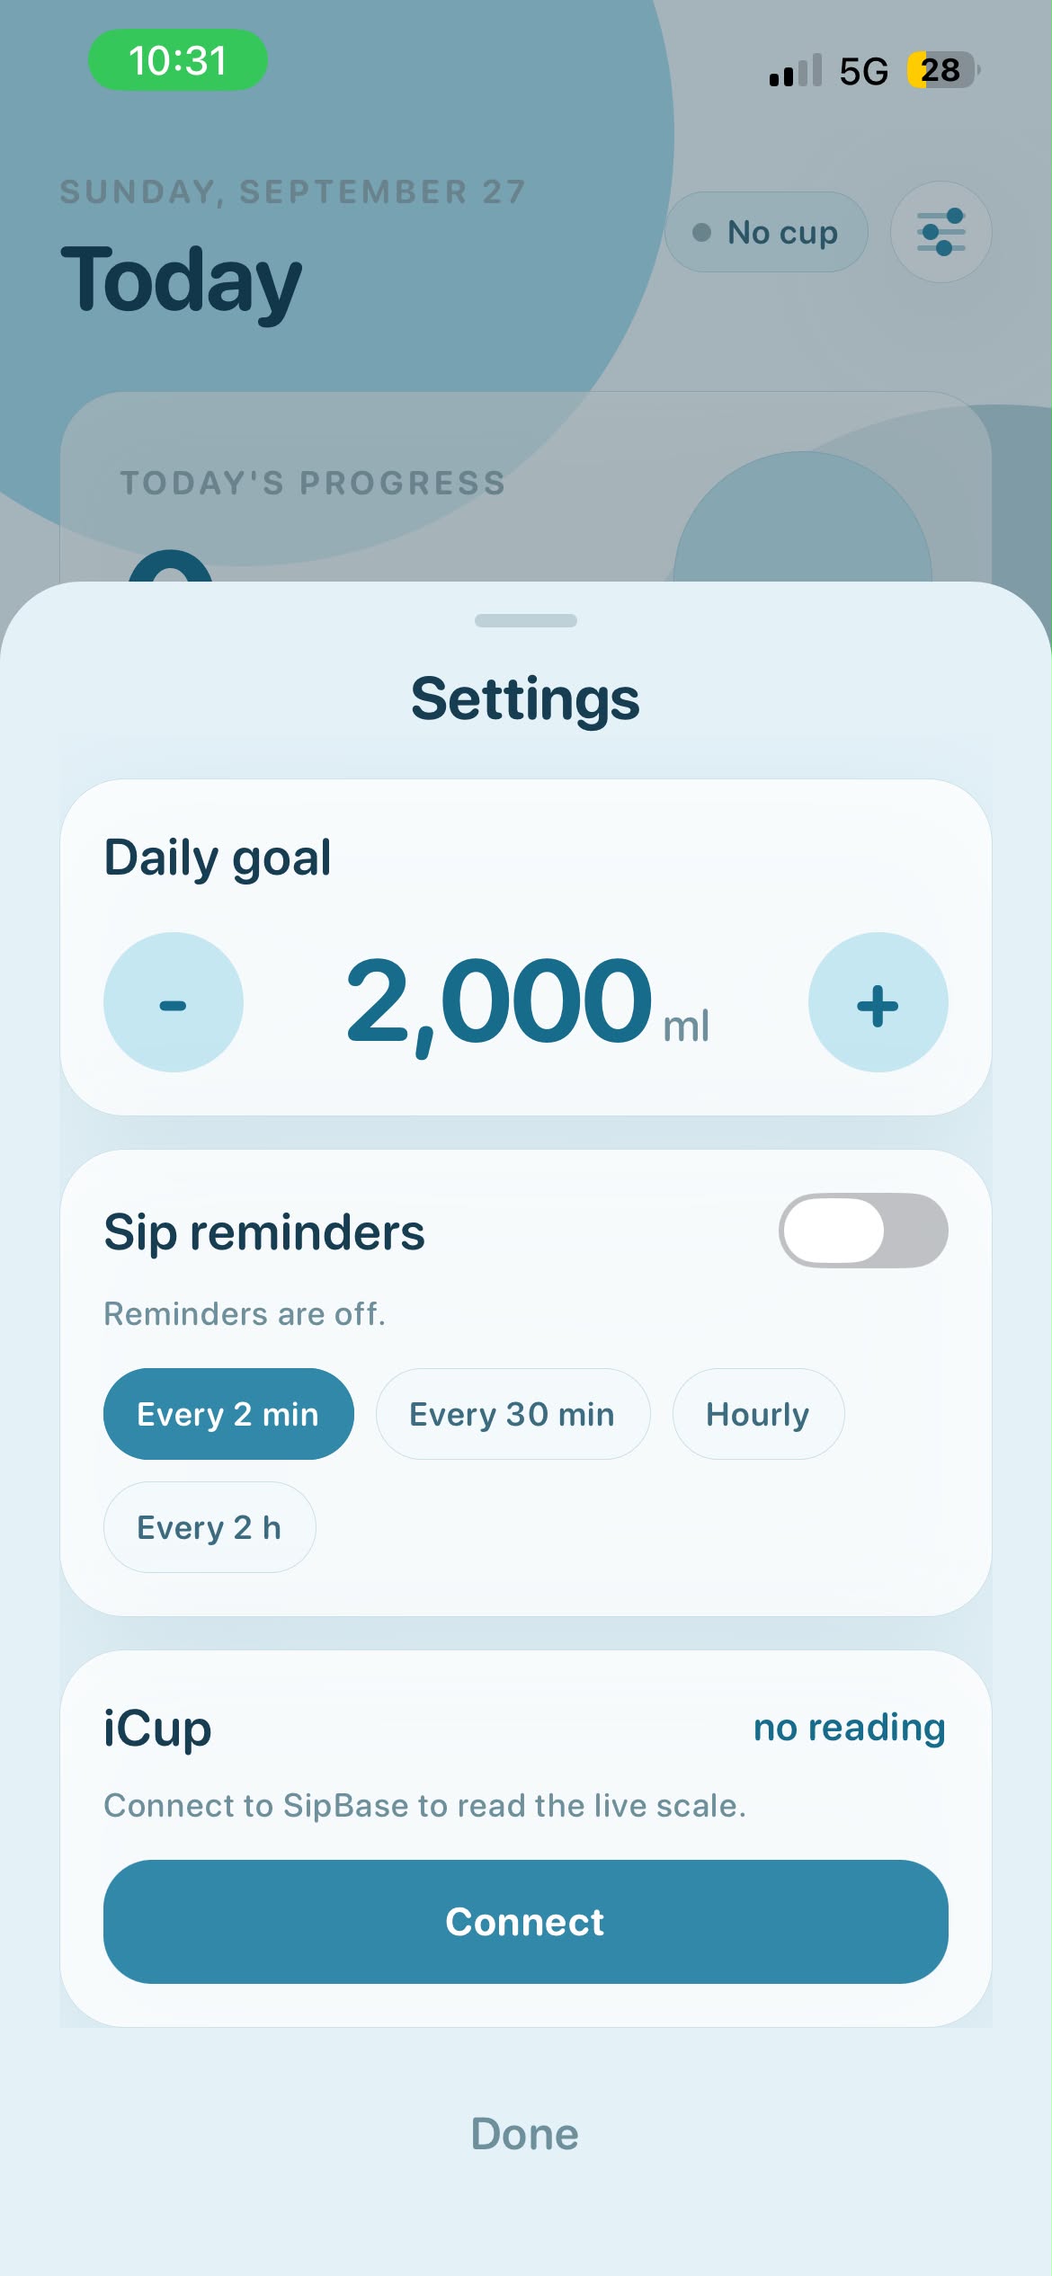Choose the Hourly reminder interval

(x=758, y=1414)
